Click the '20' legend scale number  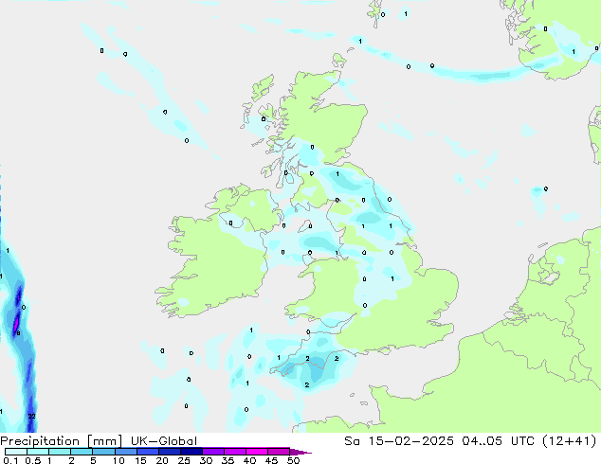(162, 460)
